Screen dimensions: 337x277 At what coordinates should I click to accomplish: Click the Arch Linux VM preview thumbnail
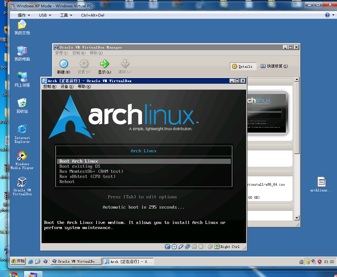[268, 113]
